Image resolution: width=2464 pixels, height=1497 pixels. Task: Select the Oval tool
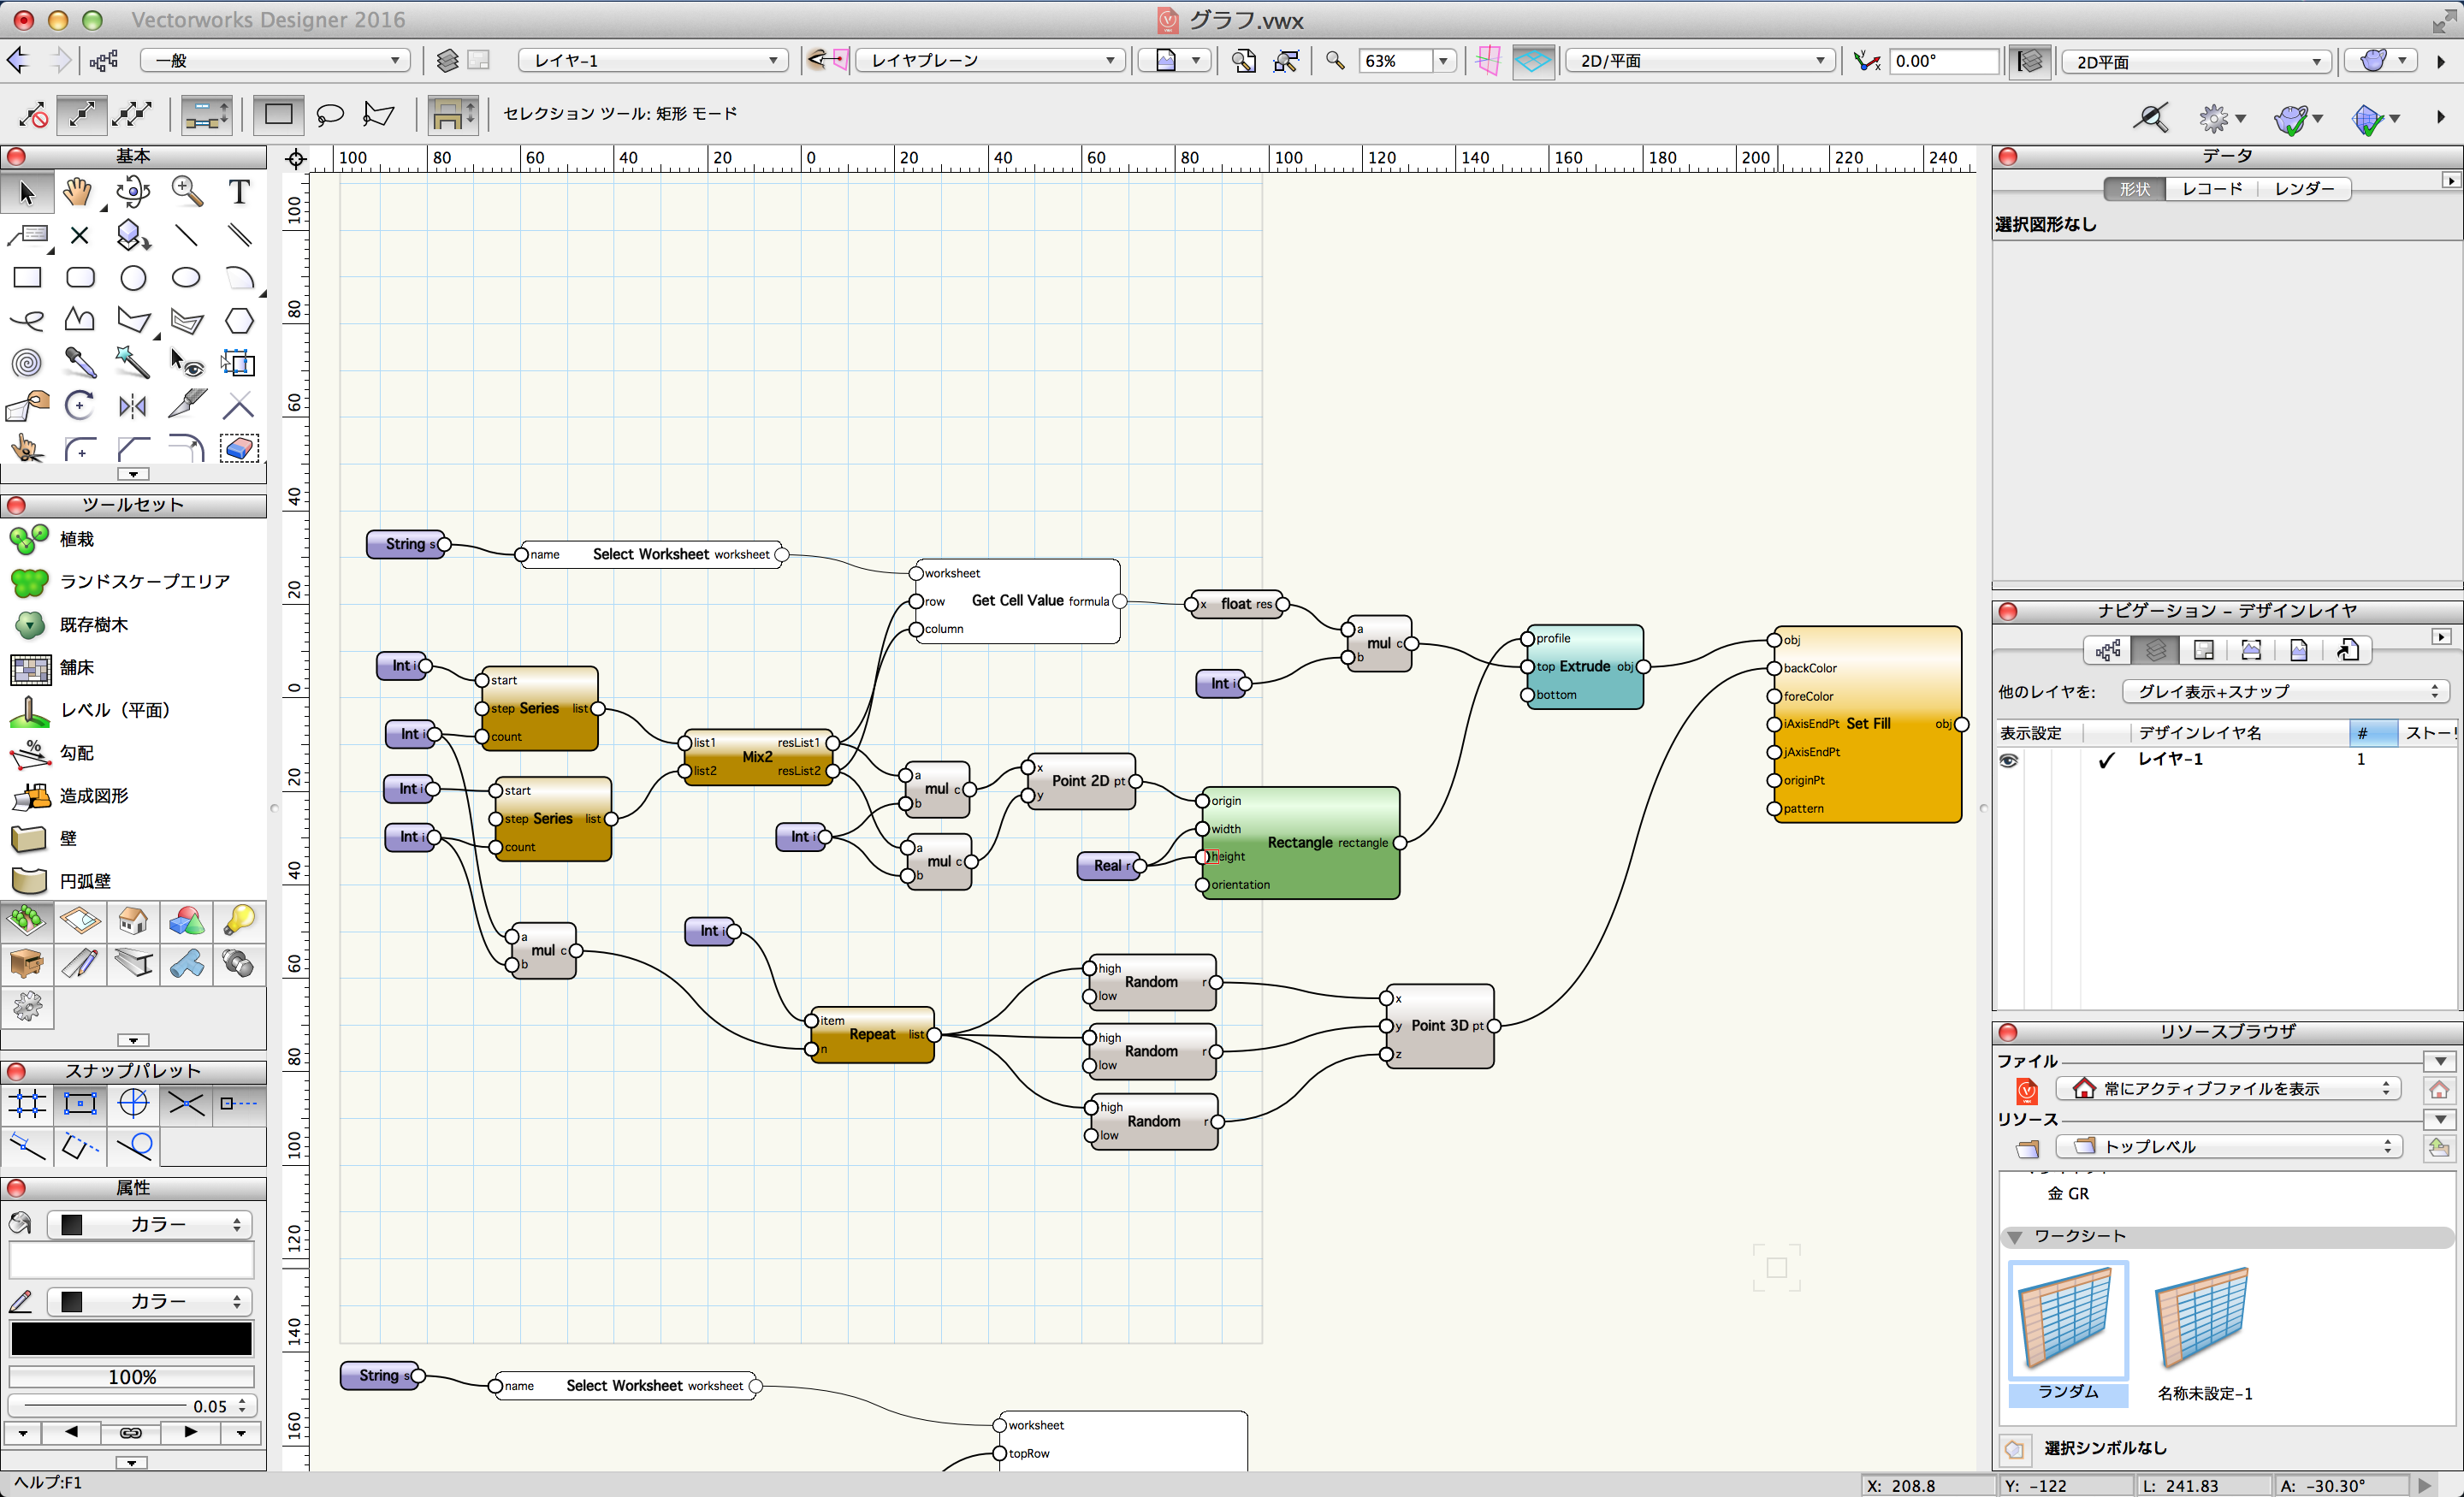(186, 278)
